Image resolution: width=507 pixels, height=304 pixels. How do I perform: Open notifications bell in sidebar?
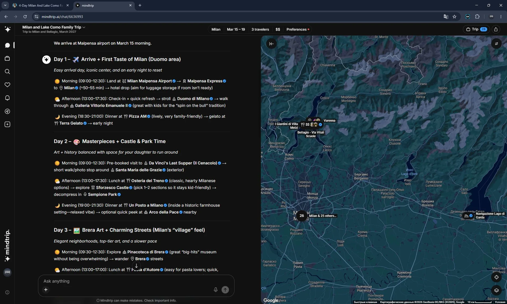[7, 98]
